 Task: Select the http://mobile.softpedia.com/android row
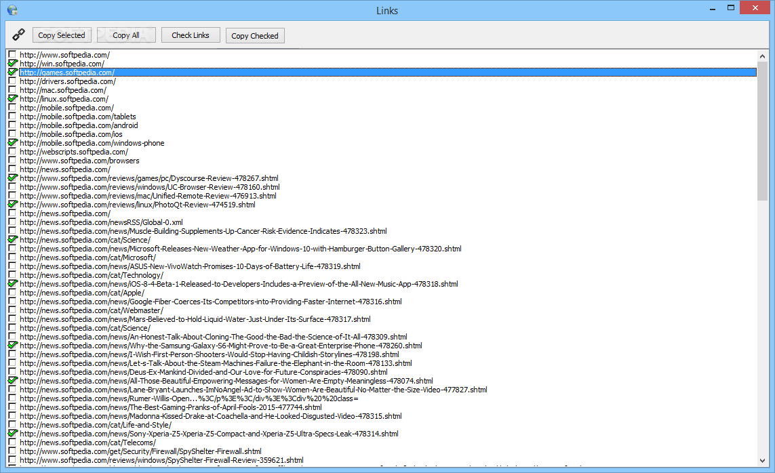pos(79,125)
